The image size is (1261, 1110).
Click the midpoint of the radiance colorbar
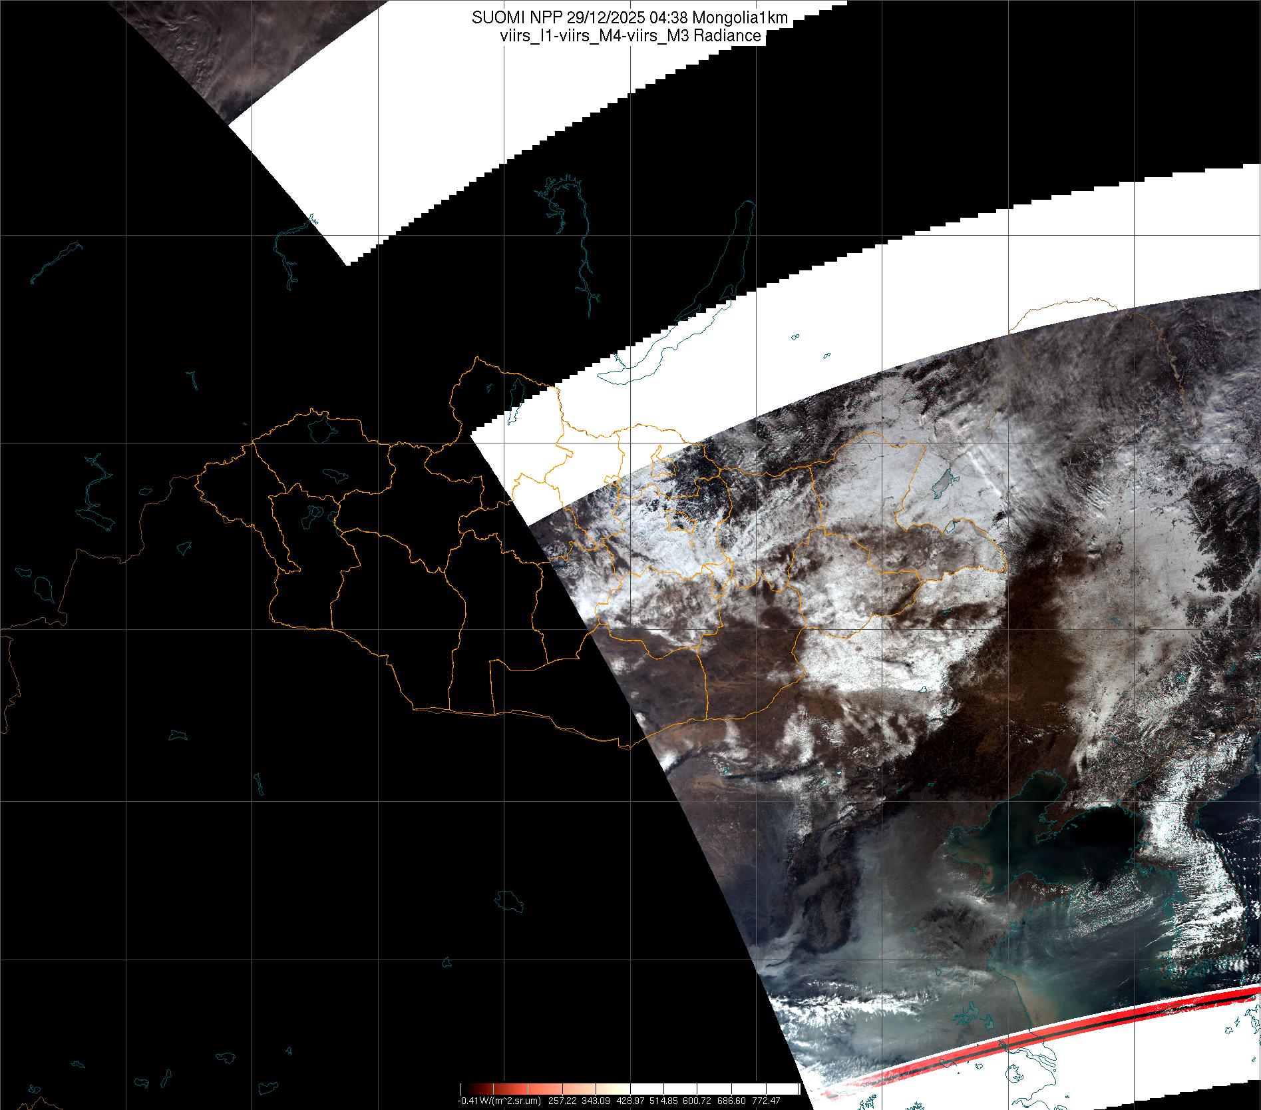click(x=630, y=1089)
